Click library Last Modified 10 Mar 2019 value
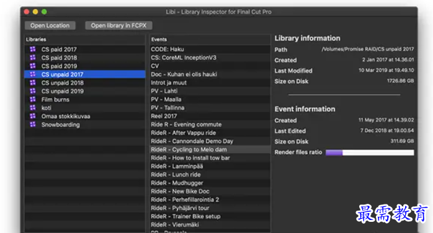 pos(386,70)
